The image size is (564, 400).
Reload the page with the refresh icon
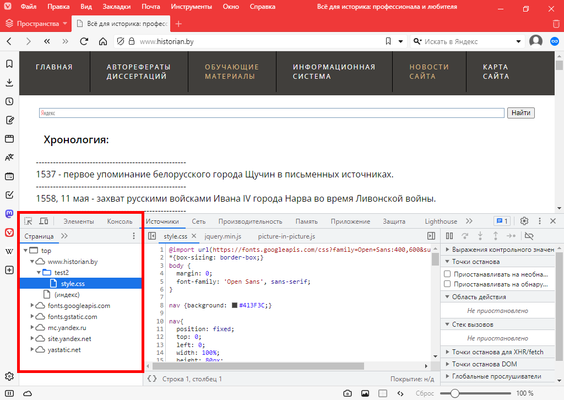[84, 41]
